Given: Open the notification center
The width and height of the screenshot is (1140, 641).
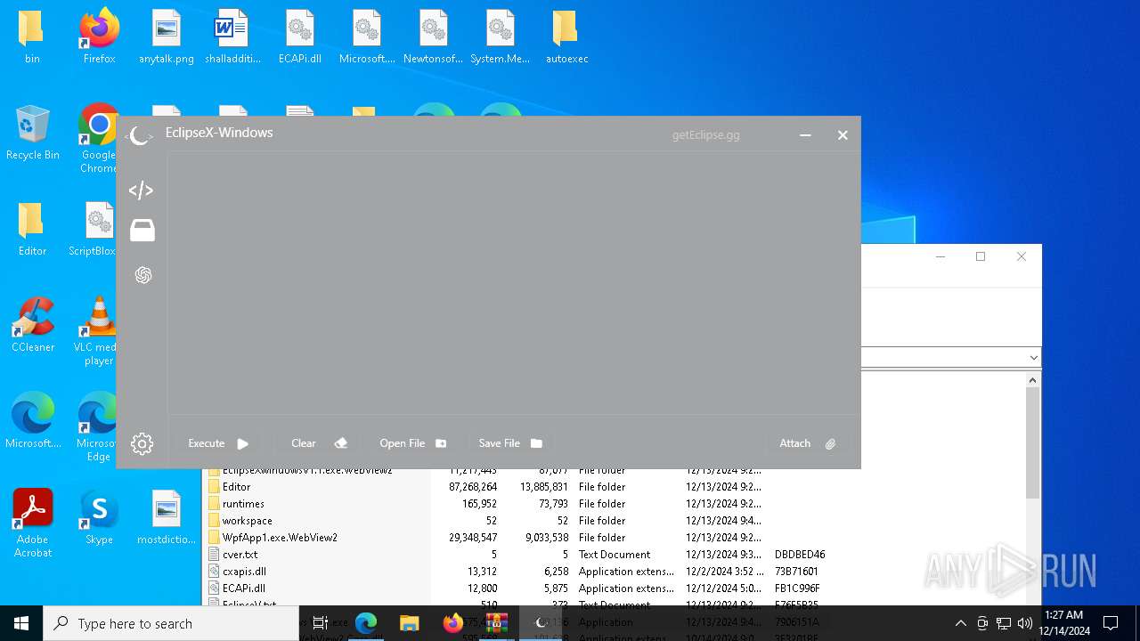Looking at the screenshot, I should tap(1111, 623).
